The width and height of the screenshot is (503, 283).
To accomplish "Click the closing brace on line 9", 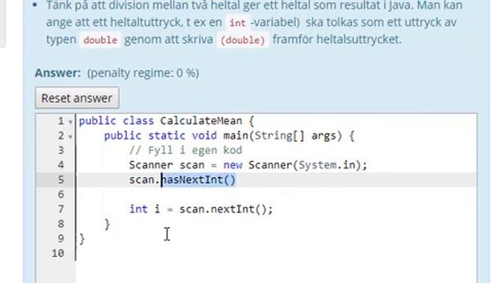I will (x=82, y=239).
